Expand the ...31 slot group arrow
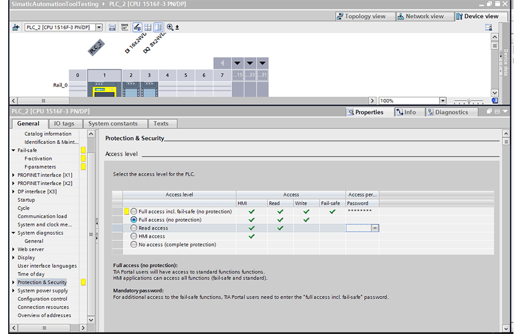521x334 pixels. (262, 63)
